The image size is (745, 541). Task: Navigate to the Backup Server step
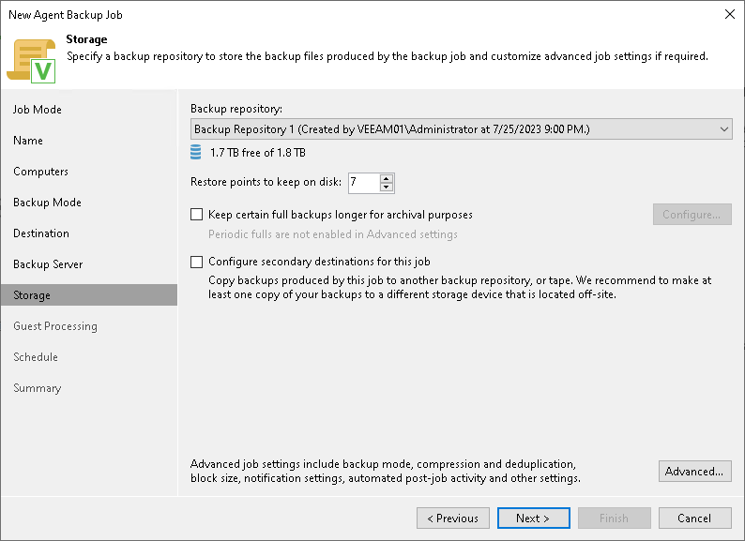click(48, 264)
